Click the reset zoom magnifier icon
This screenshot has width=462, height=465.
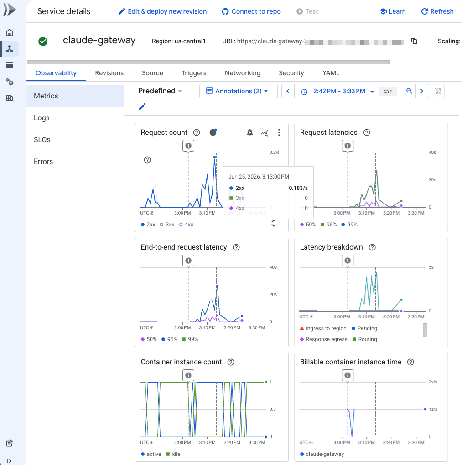point(409,91)
